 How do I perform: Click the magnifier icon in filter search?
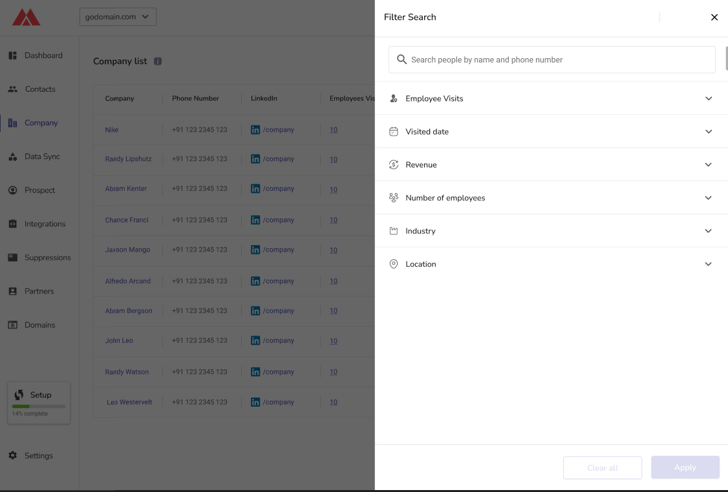(x=401, y=59)
